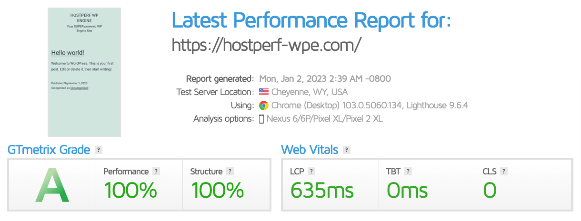Select the large A grade letter
Screen dimensions: 581x221
pyautogui.click(x=52, y=185)
